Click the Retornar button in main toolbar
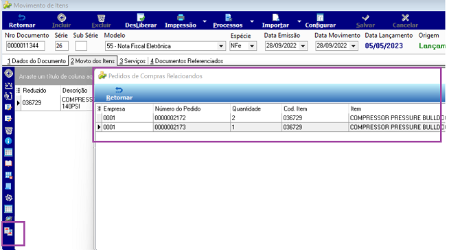The width and height of the screenshot is (449, 250). click(22, 21)
